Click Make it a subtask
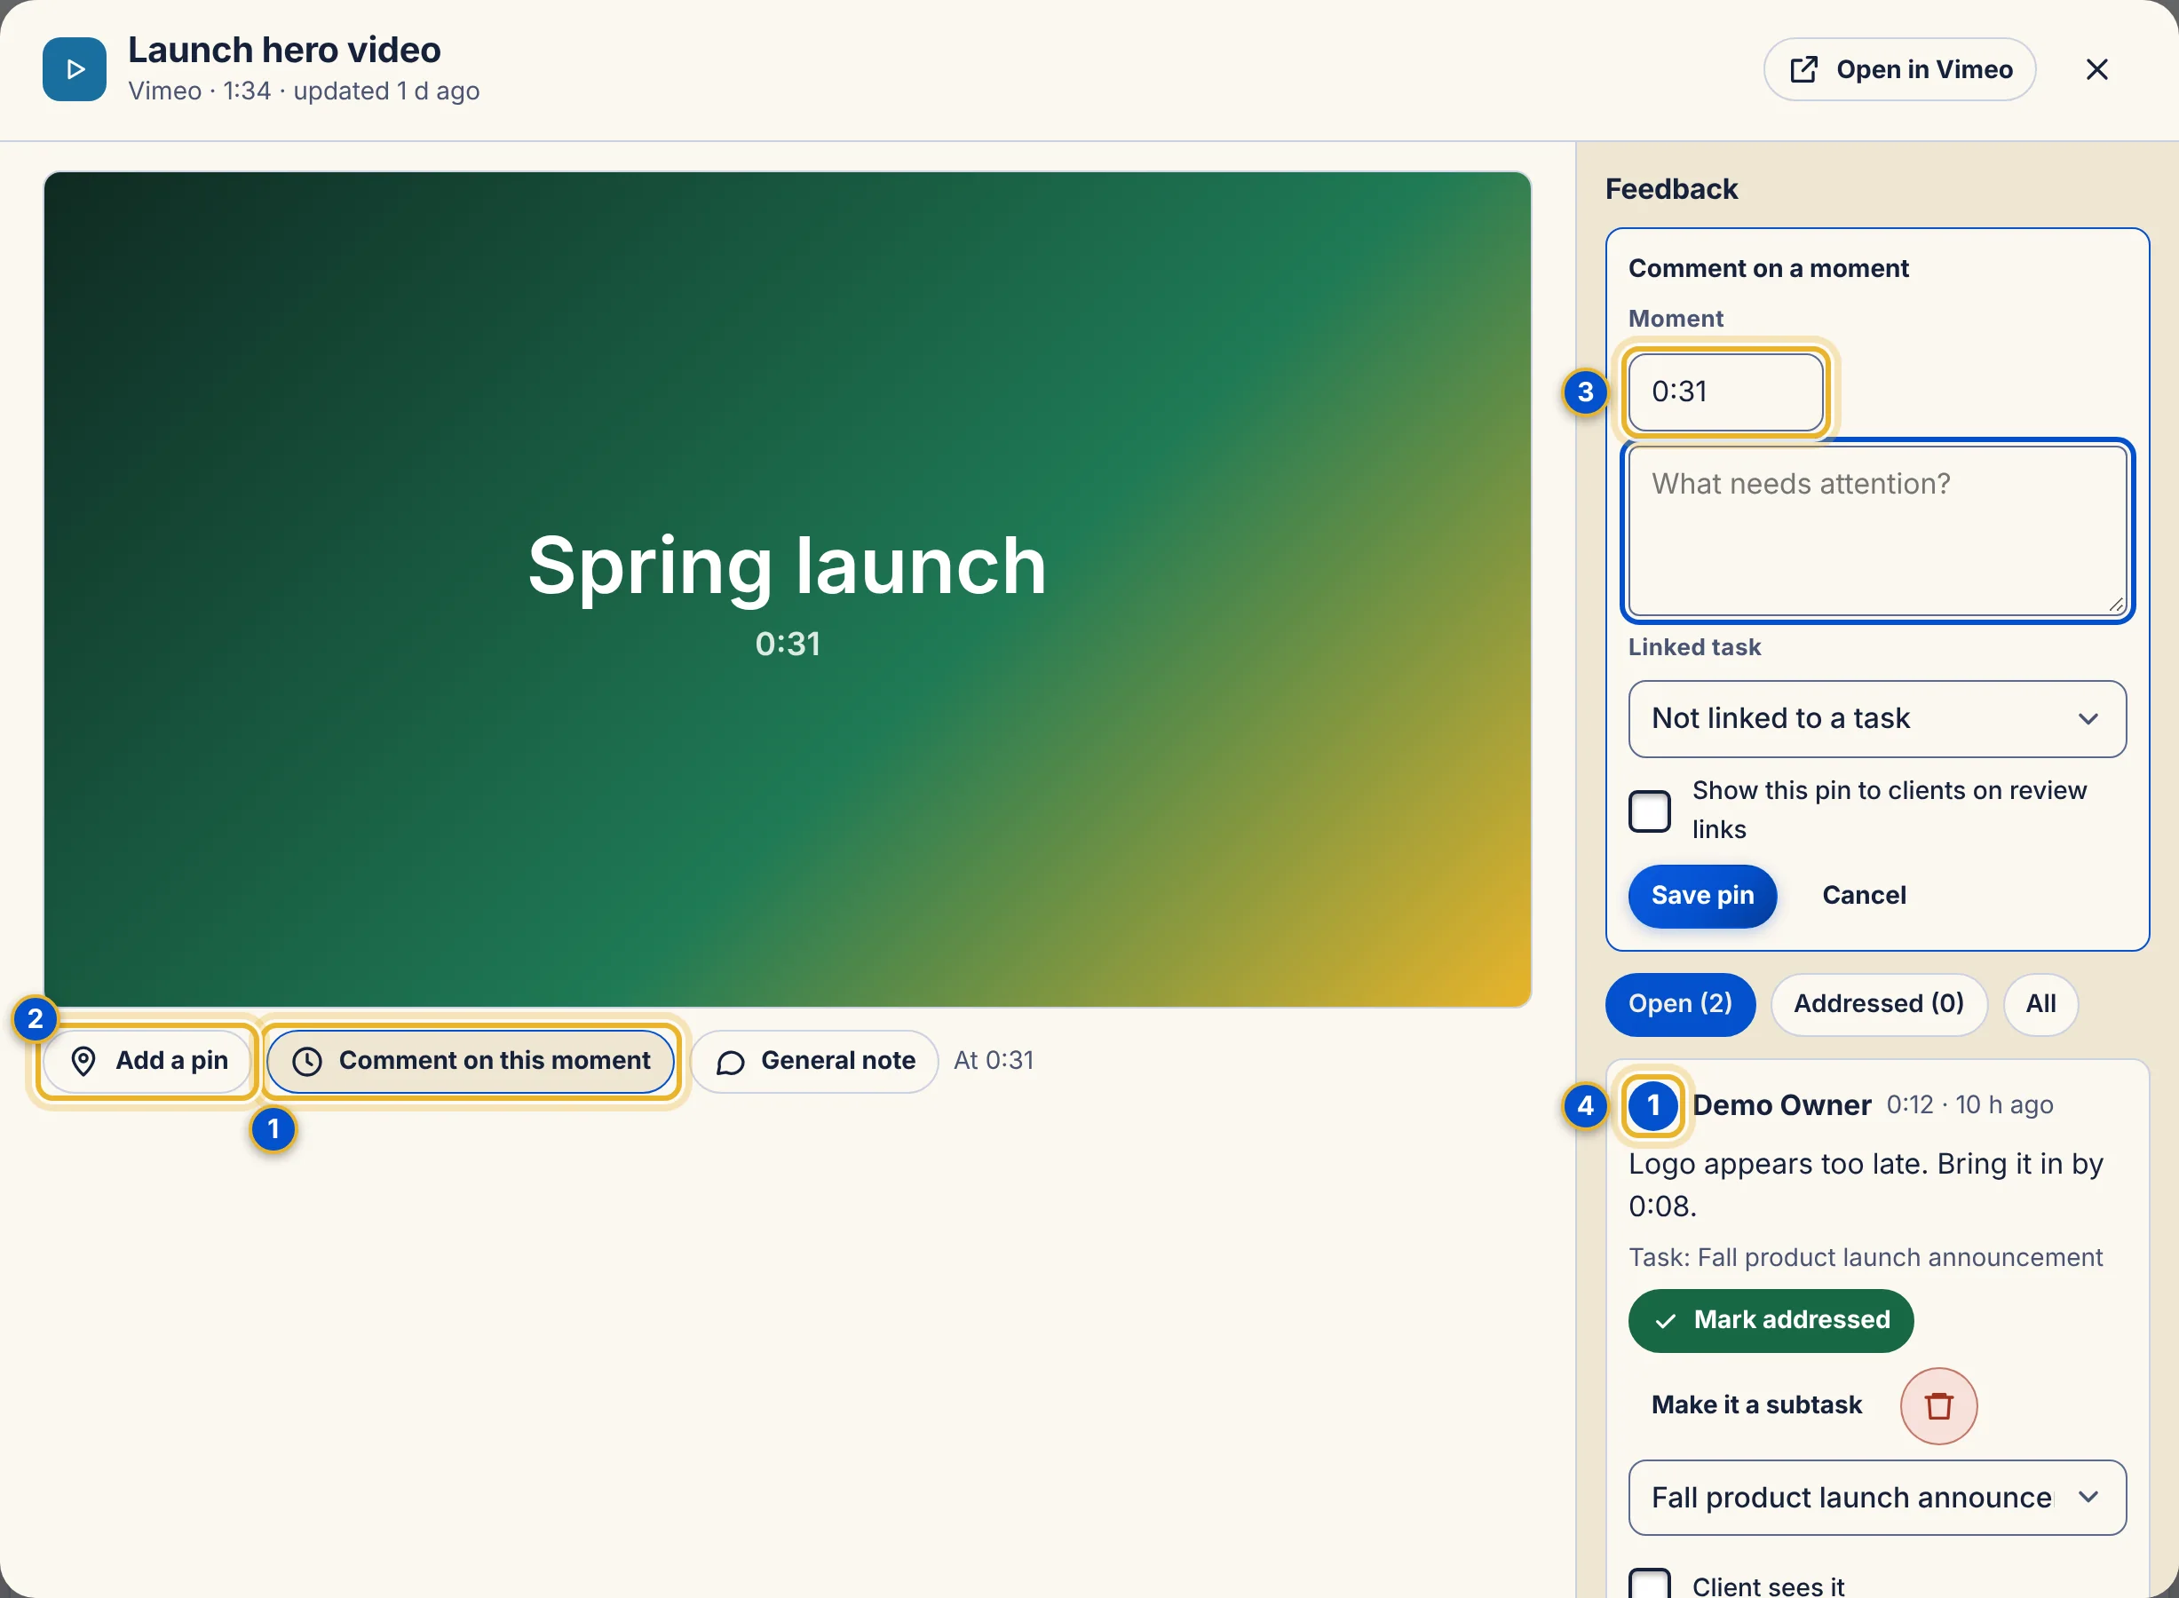The height and width of the screenshot is (1598, 2179). pos(1756,1405)
